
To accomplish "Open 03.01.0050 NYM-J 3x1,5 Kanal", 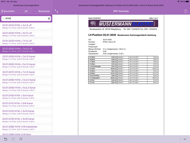I will [x=26, y=58].
